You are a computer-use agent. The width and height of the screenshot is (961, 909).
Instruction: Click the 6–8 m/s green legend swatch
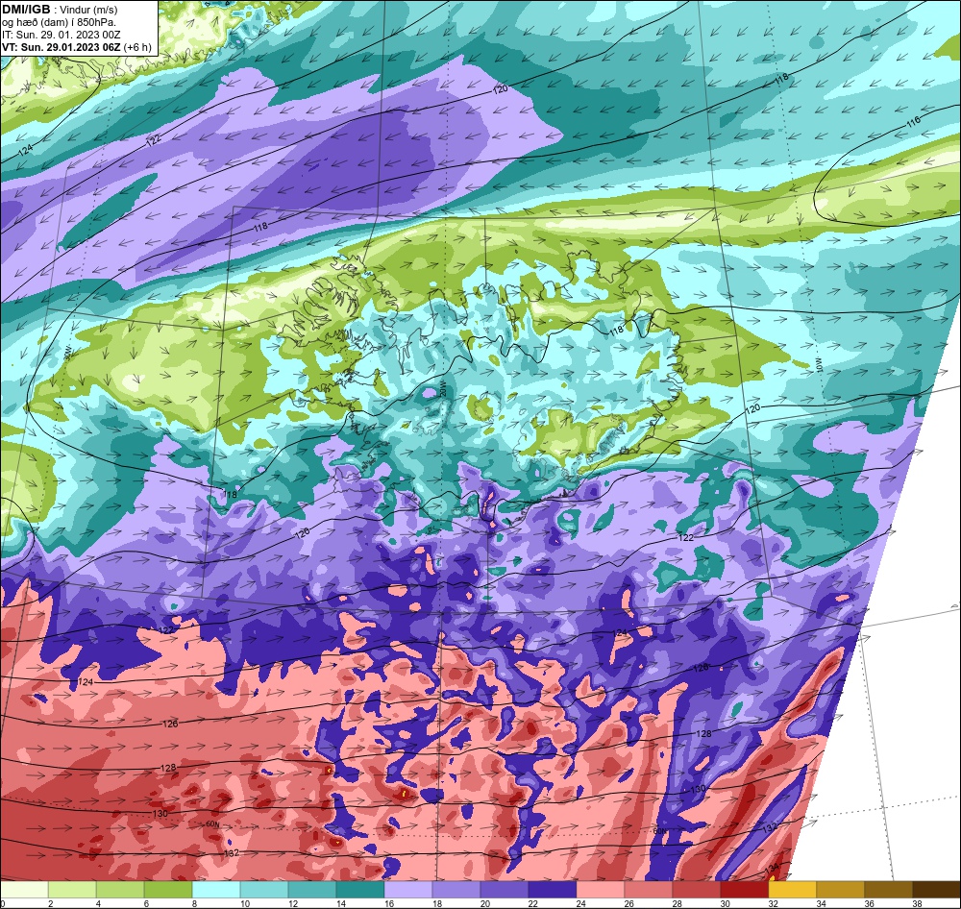click(168, 890)
